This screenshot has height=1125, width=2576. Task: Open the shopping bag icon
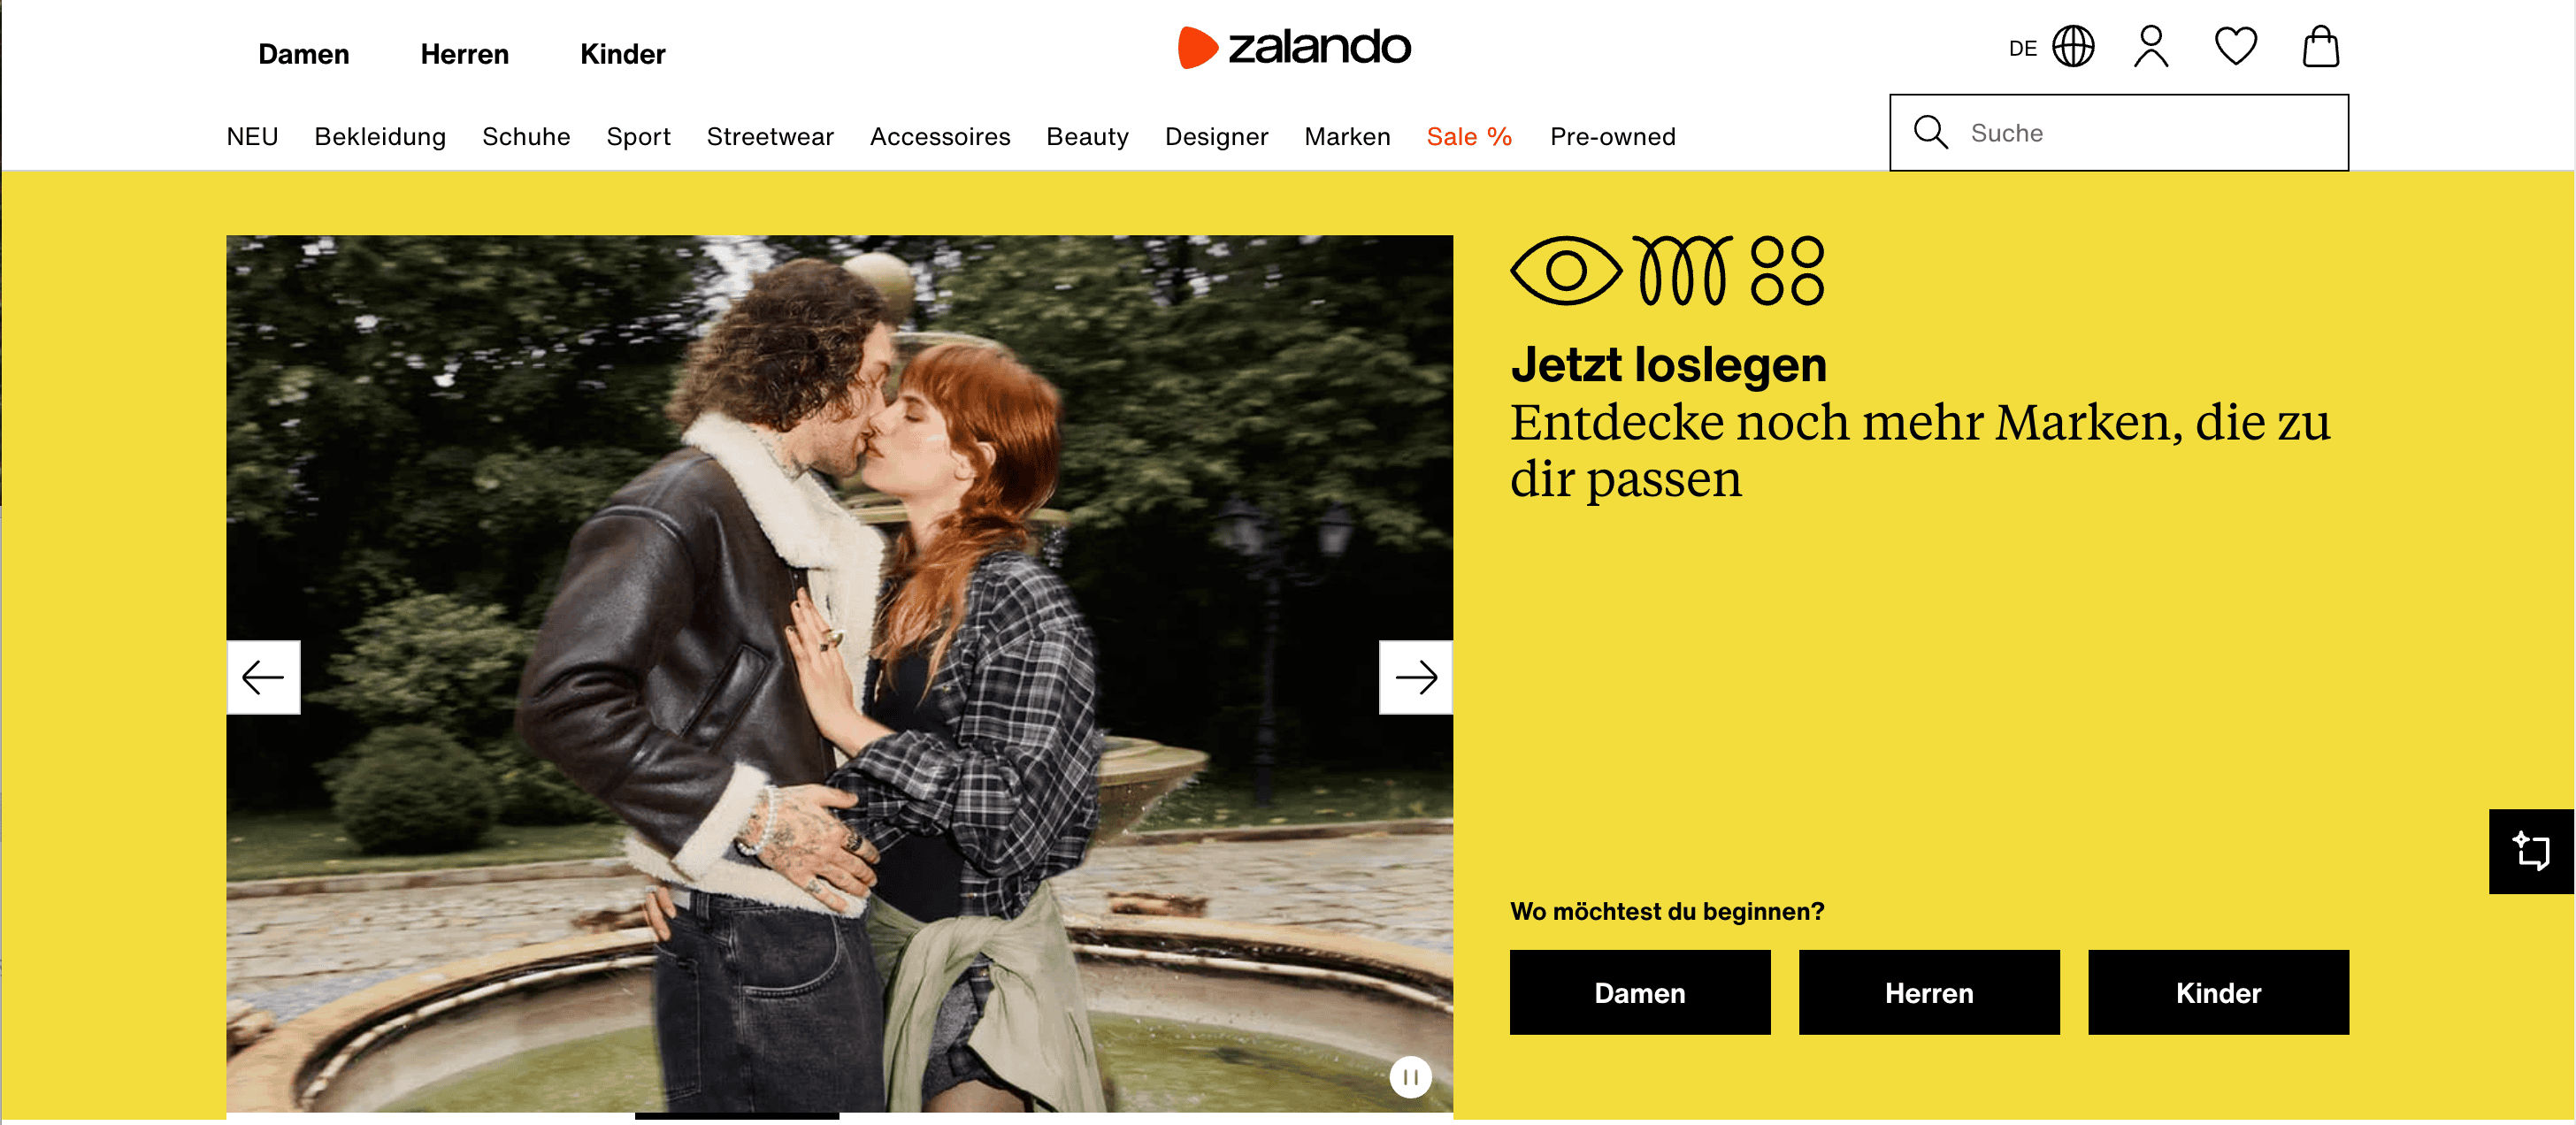pos(2320,47)
